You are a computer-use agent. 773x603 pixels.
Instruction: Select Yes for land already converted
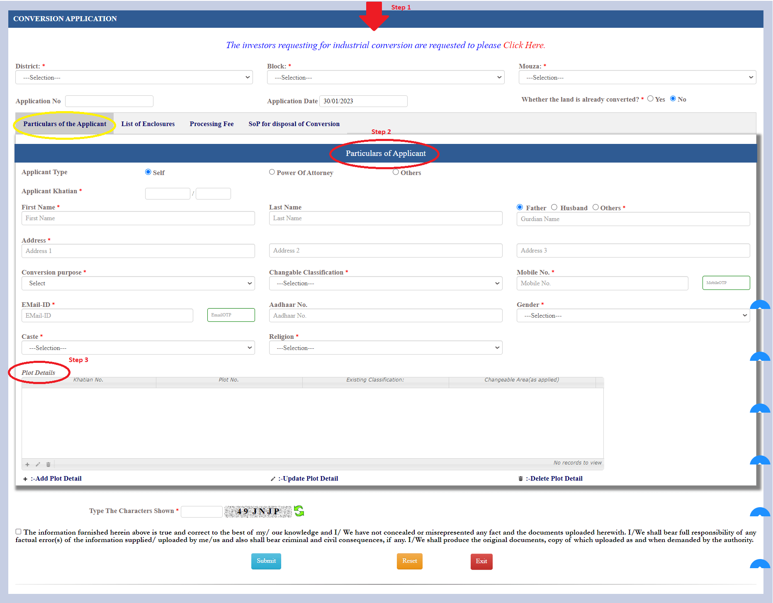650,99
